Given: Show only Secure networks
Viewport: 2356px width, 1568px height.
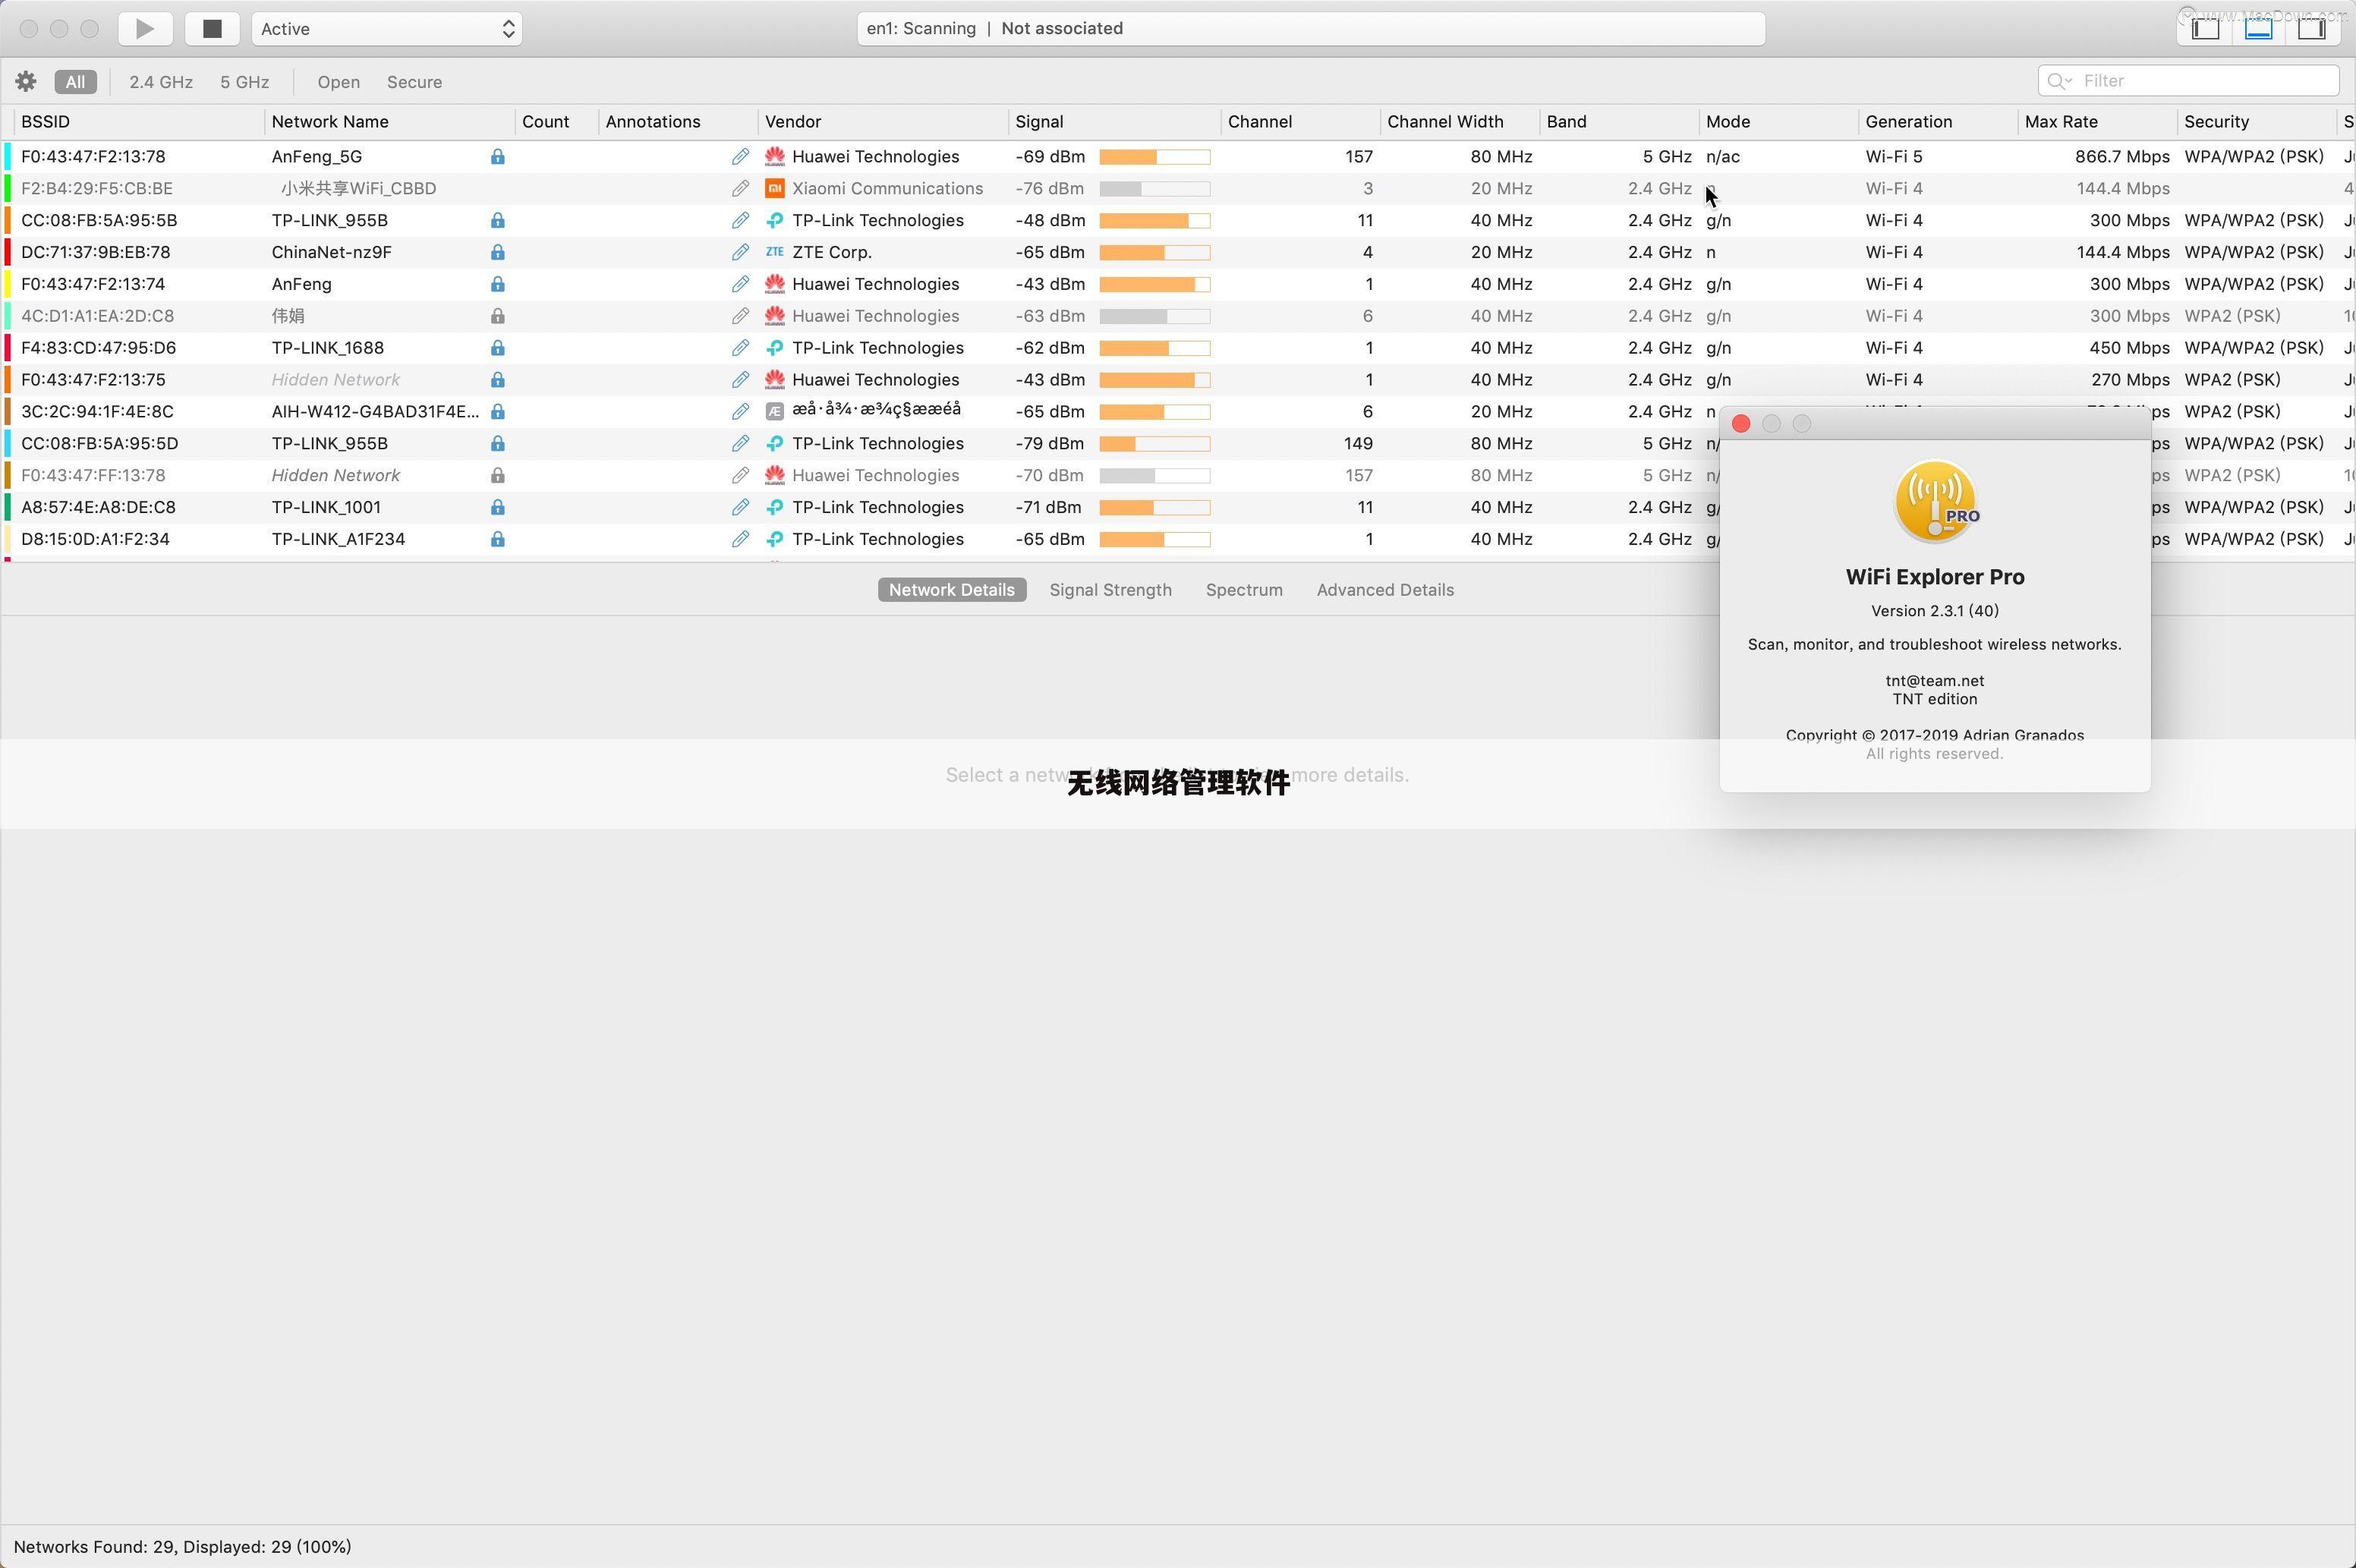Looking at the screenshot, I should 414,81.
